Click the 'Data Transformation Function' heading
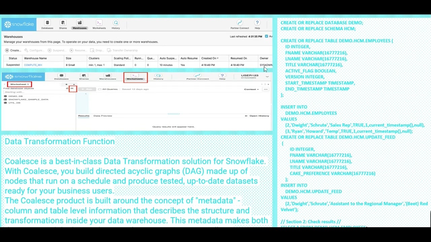Image resolution: width=431 pixels, height=242 pixels. click(x=60, y=142)
